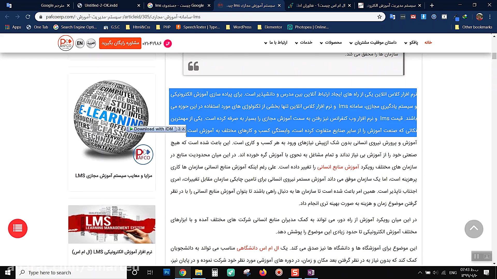
Task: Expand the محصولات navigation dropdown
Action: [334, 43]
